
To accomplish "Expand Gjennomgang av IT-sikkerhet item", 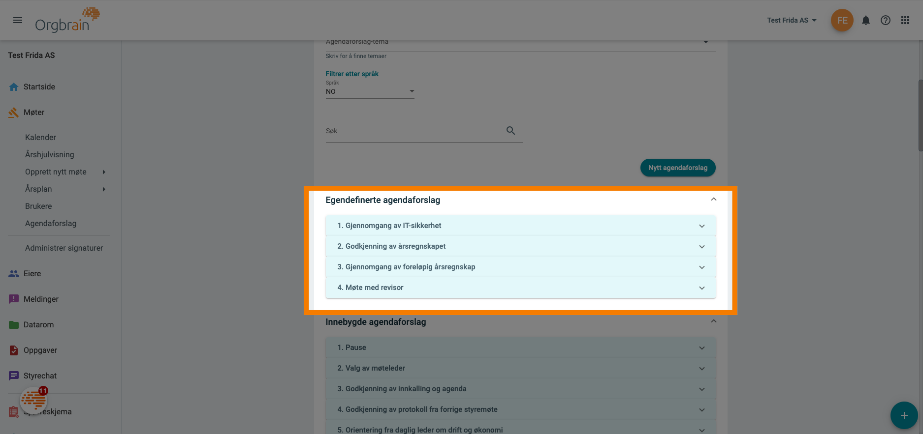I will 520,226.
